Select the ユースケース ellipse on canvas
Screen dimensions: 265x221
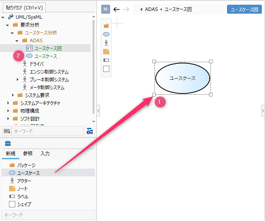tap(183, 78)
